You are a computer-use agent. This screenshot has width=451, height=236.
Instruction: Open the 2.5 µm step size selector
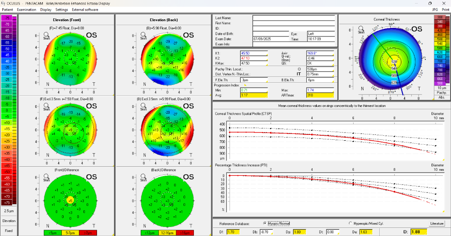[x=9, y=211]
